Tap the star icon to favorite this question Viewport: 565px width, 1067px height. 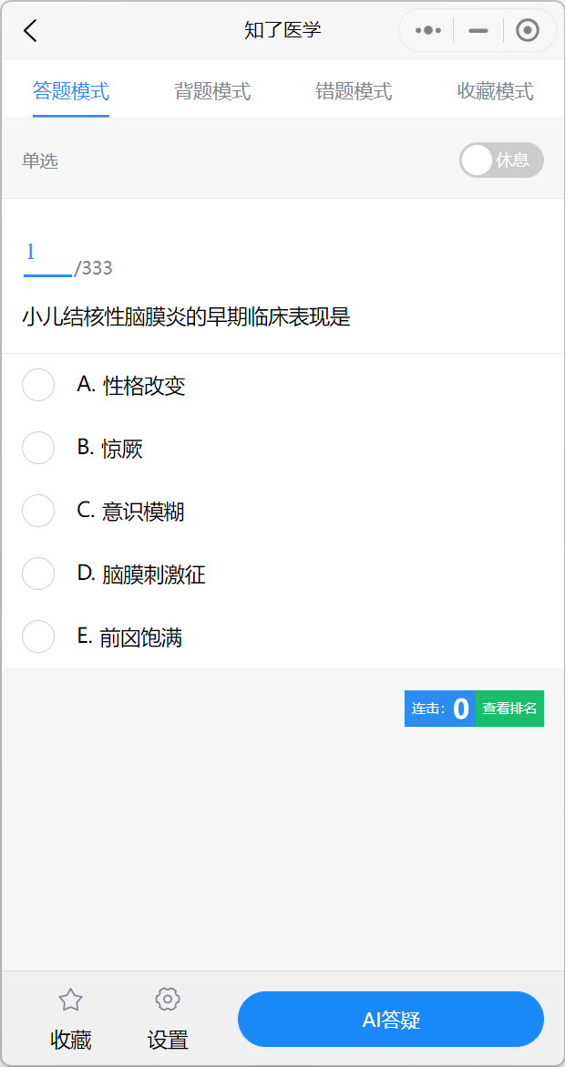click(x=71, y=1000)
